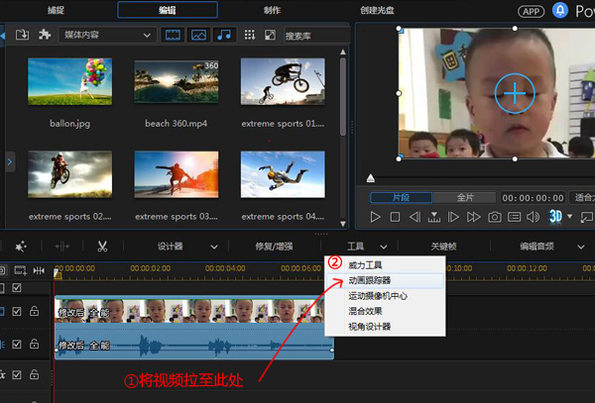The width and height of the screenshot is (595, 403).
Task: Switch to the 编辑 tab
Action: 168,10
